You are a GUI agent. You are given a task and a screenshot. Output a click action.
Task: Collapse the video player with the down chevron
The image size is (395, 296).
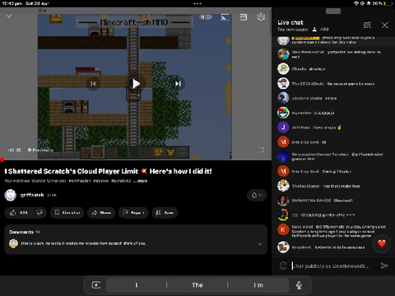pyautogui.click(x=9, y=16)
